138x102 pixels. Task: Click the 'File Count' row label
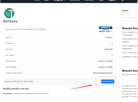coord(10,55)
